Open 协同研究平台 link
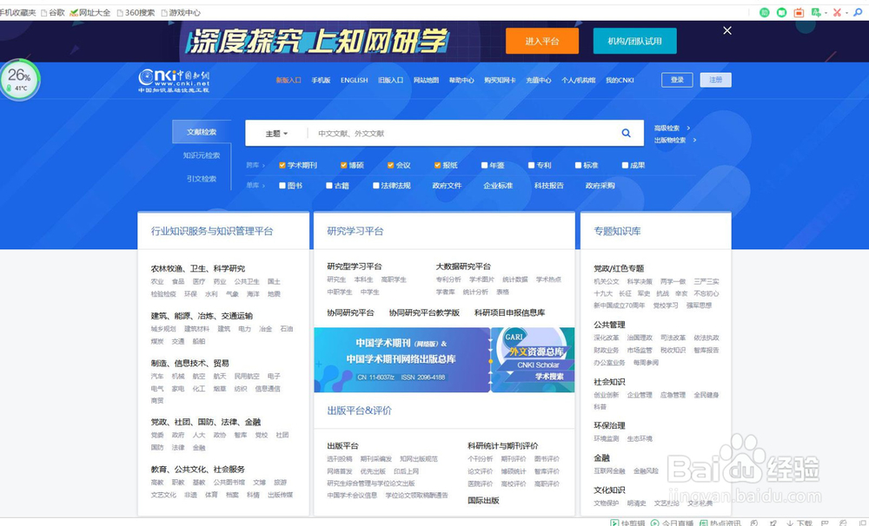Screen dimensions: 869x526 click(350, 312)
